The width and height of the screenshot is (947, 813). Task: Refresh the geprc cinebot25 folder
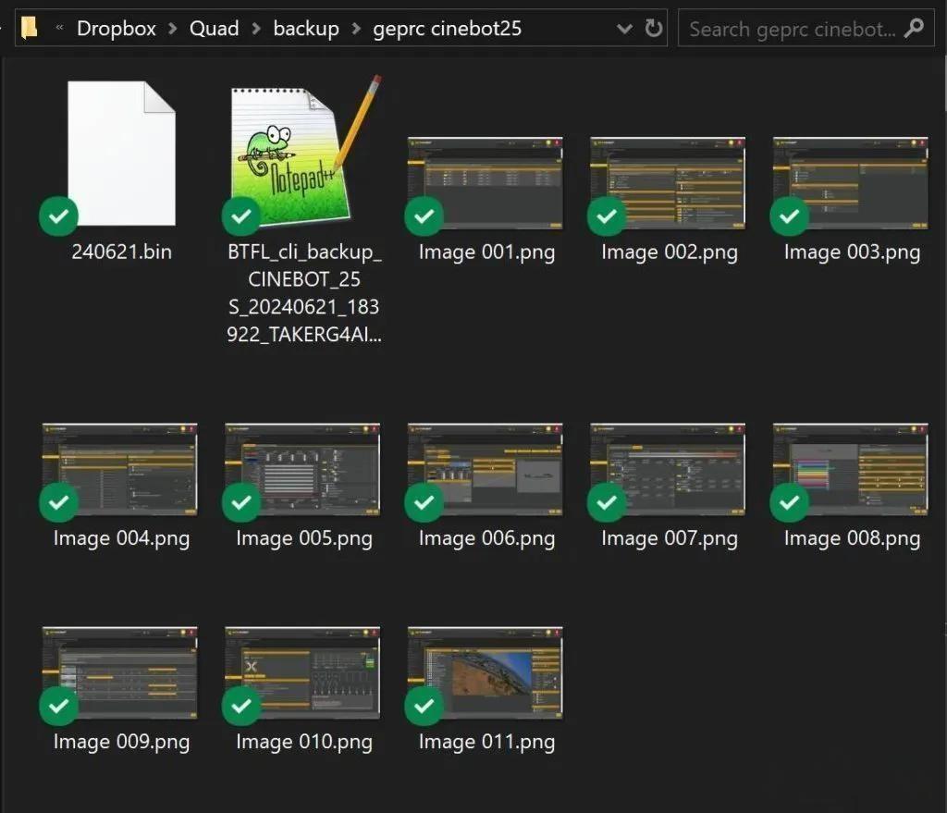pos(653,28)
